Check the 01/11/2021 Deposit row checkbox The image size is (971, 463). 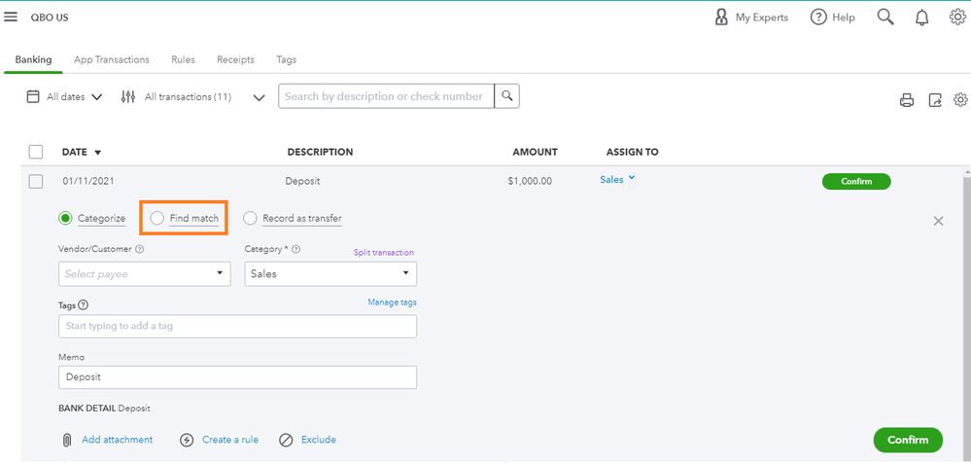click(36, 182)
